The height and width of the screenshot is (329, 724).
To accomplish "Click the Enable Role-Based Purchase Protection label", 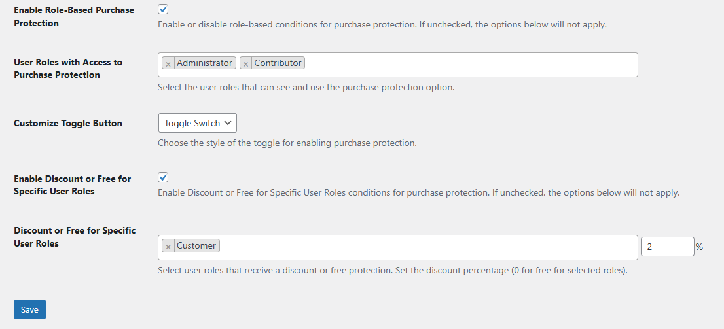I will [74, 16].
